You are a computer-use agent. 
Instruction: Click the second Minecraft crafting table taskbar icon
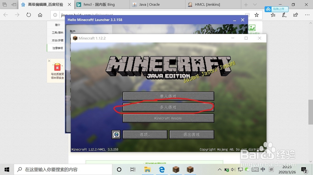click(190, 169)
